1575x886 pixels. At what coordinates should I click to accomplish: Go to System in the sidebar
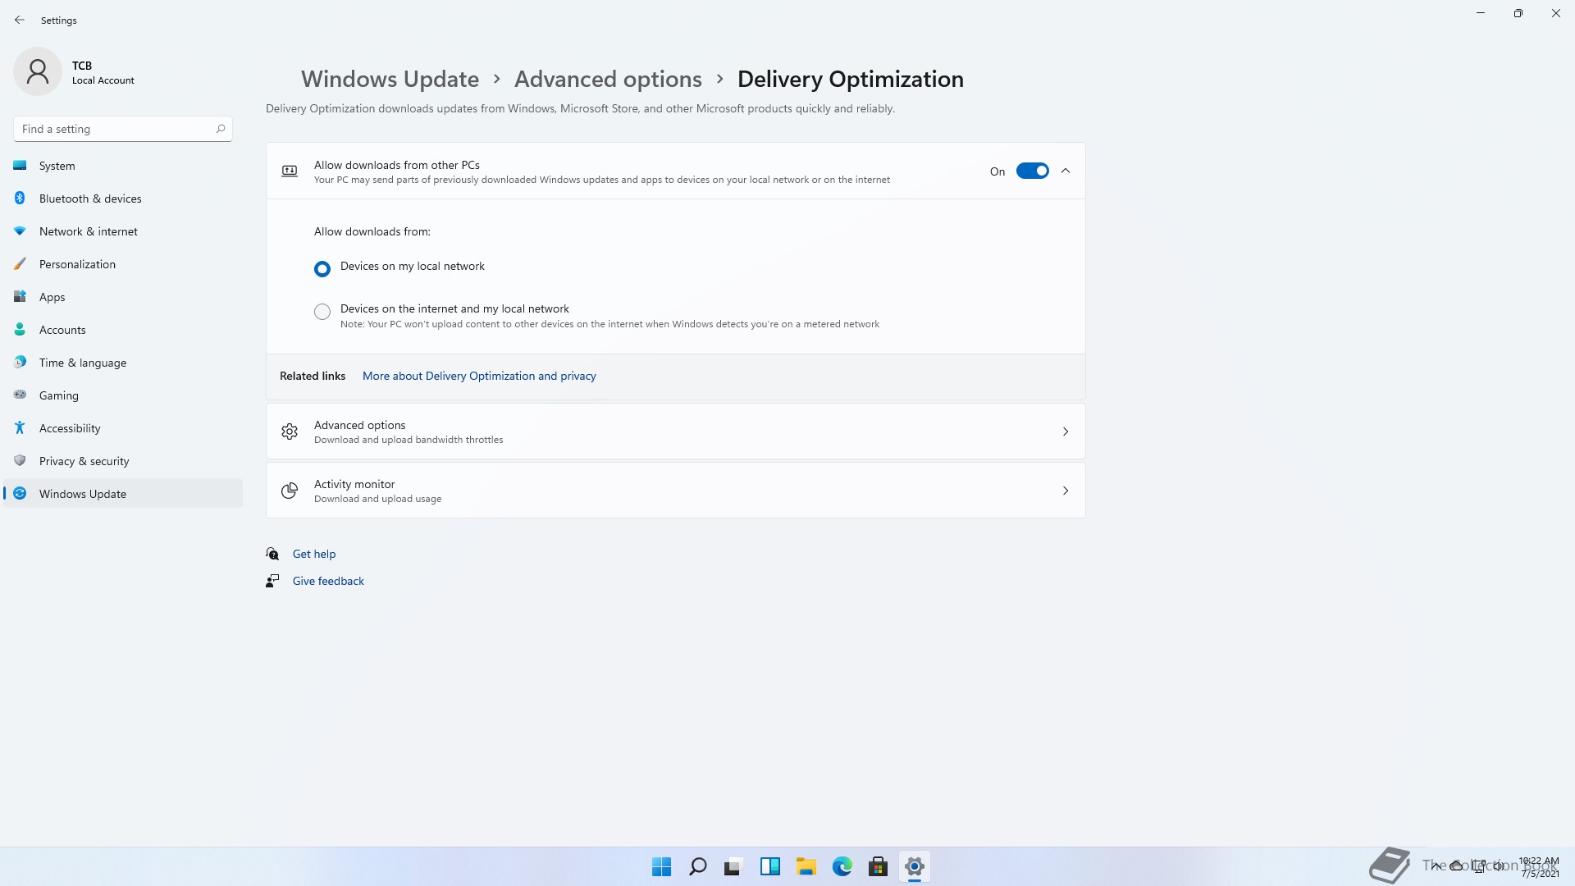[x=123, y=166]
